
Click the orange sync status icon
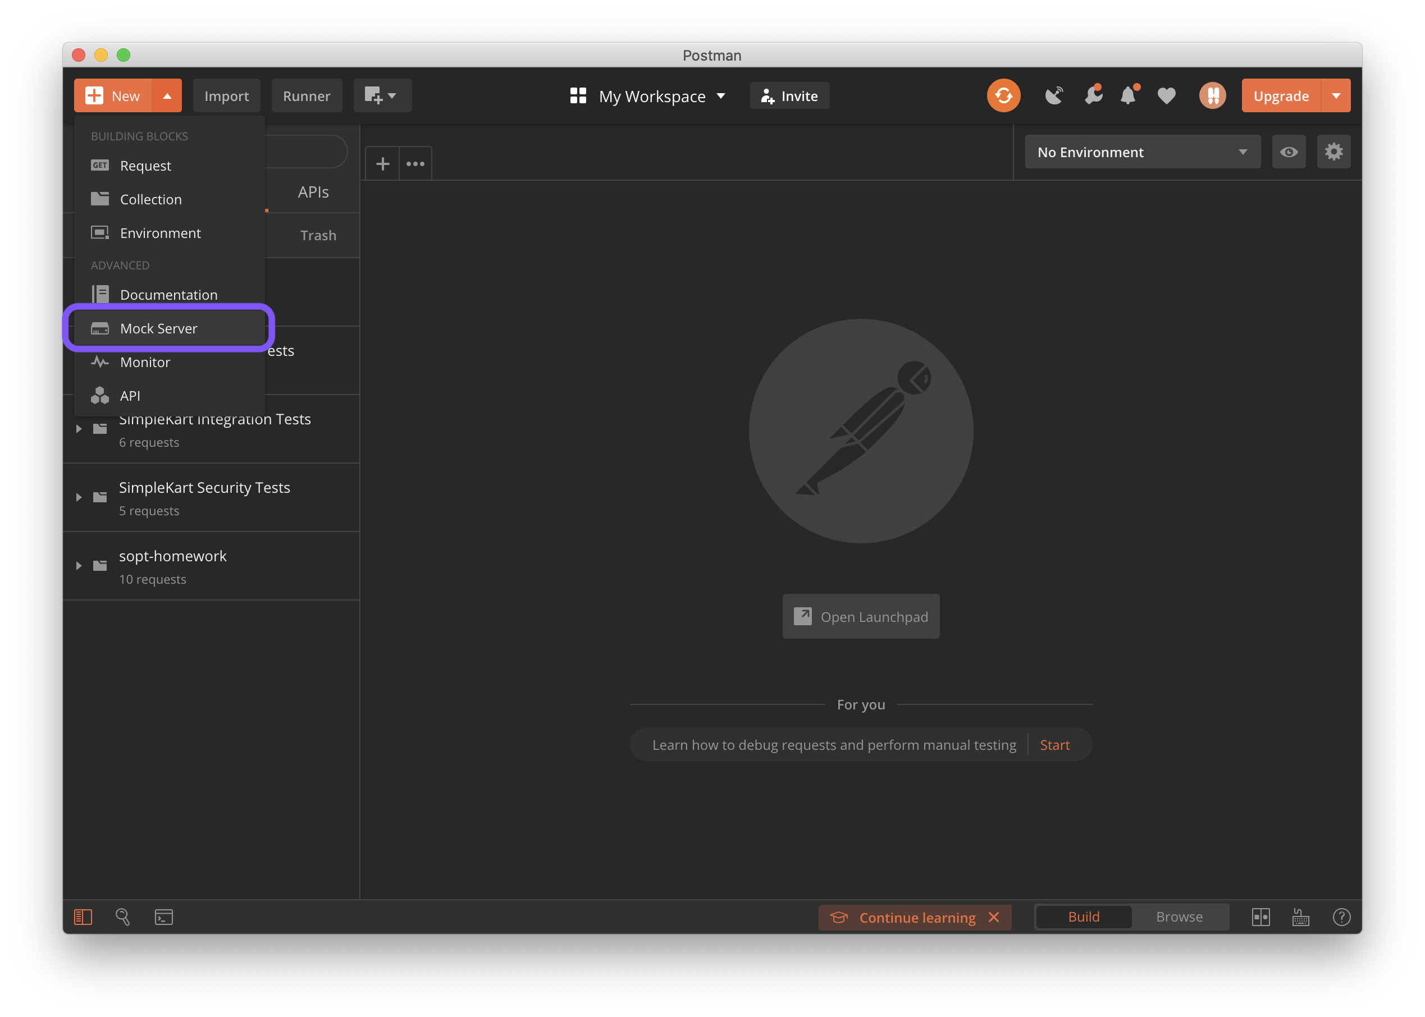1003,96
